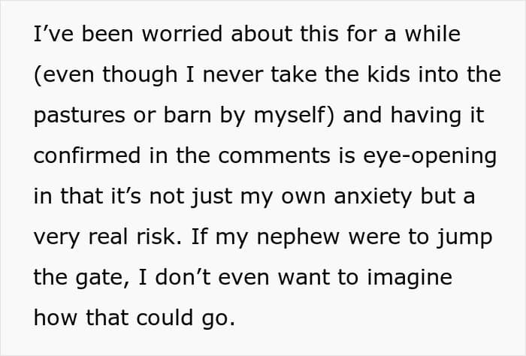Click the word "imagine"
Viewport: 526px width, 356px height.
pos(410,279)
